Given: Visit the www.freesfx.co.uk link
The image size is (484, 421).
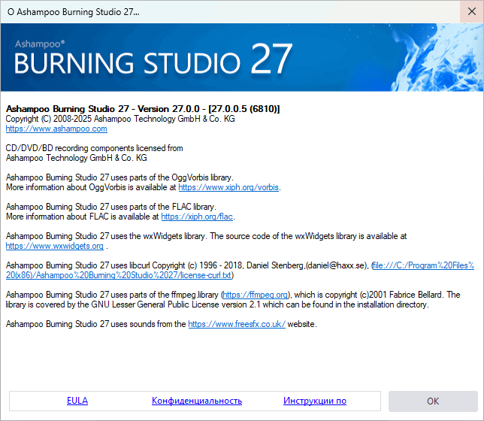Looking at the screenshot, I should [237, 324].
